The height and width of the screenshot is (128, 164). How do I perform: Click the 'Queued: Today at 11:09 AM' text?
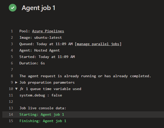pos(46,44)
